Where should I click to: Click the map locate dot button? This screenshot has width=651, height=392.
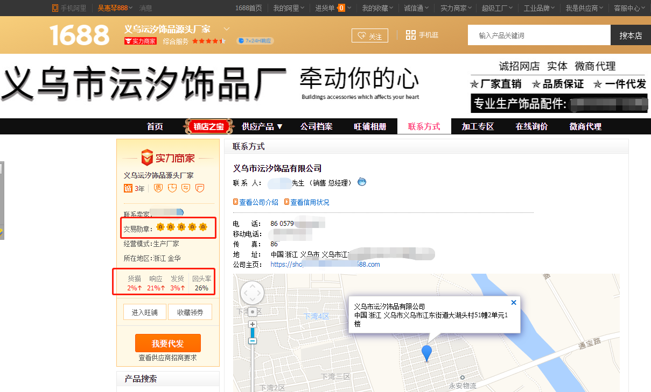click(252, 312)
